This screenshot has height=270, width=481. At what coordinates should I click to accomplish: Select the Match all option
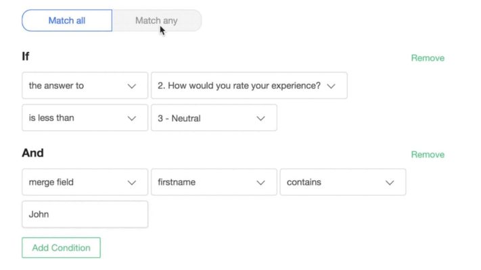67,20
